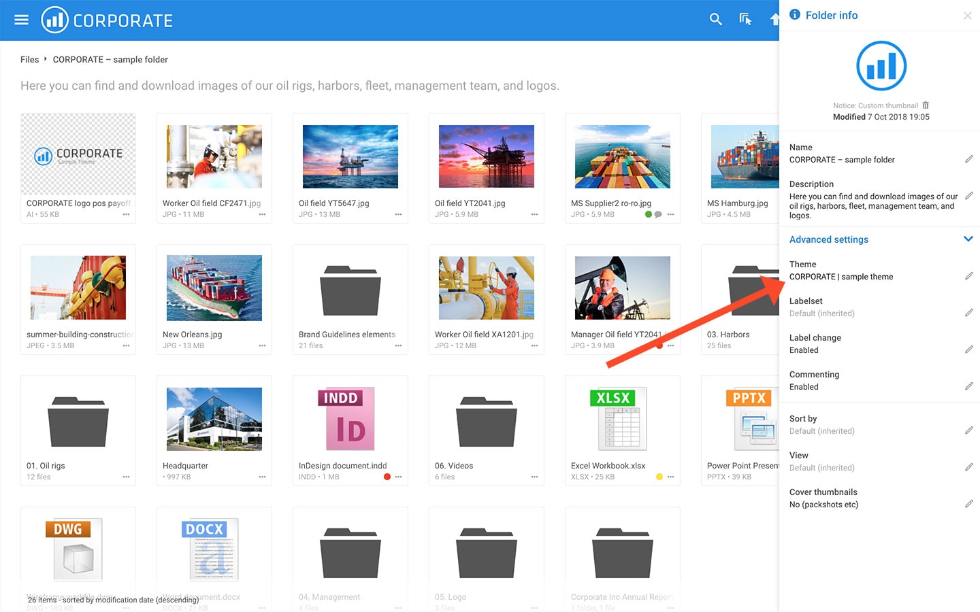Open comment bubble on MS Supplier2 ro-ro.jpg
The width and height of the screenshot is (980, 612).
(658, 214)
